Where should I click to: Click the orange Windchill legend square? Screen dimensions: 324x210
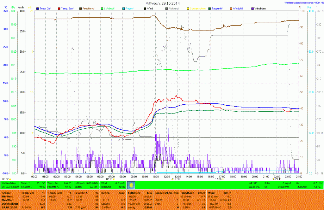click(231, 8)
